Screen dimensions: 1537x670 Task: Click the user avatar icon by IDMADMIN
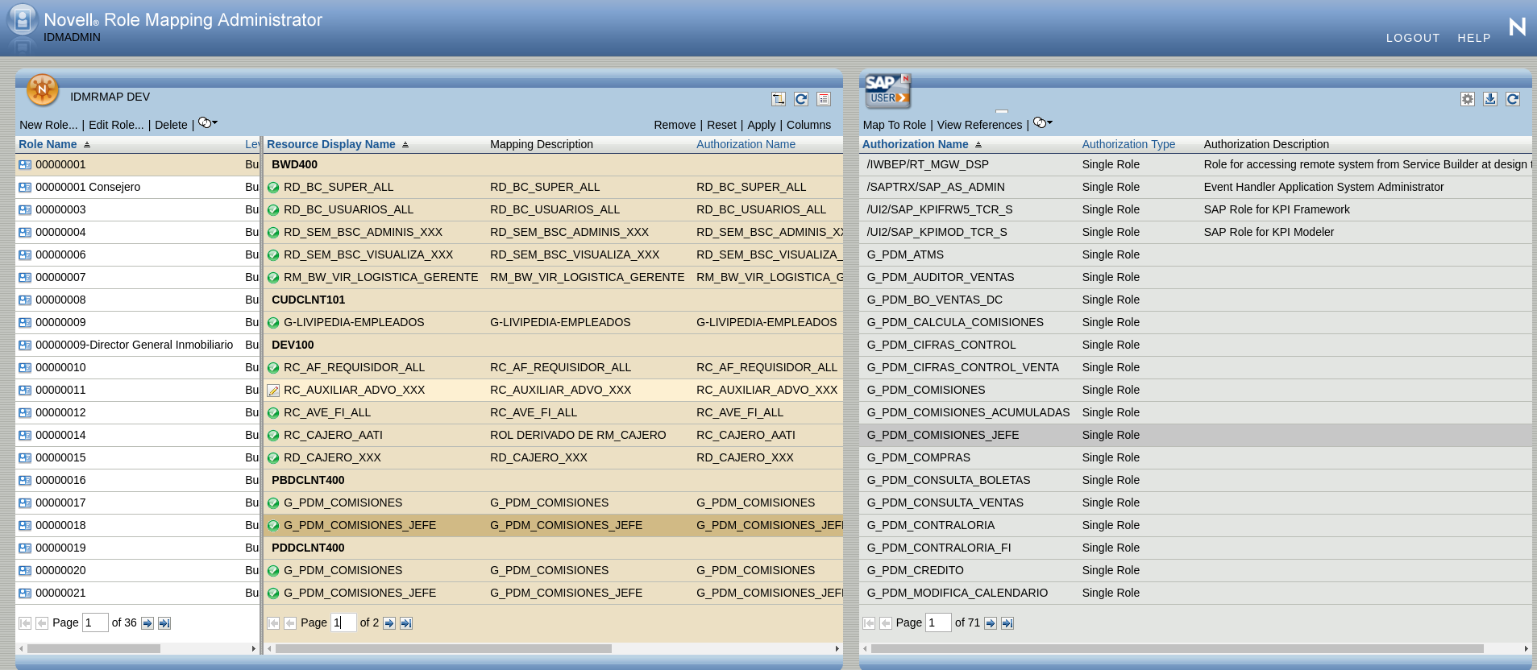click(22, 20)
